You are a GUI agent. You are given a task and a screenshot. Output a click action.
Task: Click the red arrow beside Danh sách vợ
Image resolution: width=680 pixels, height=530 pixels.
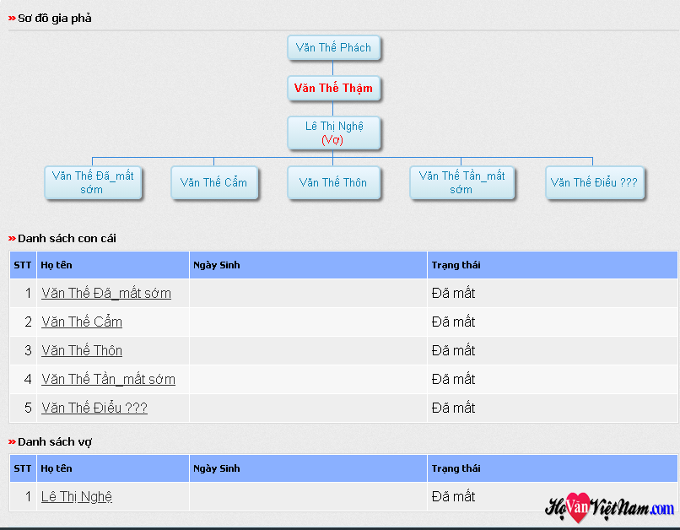click(12, 442)
